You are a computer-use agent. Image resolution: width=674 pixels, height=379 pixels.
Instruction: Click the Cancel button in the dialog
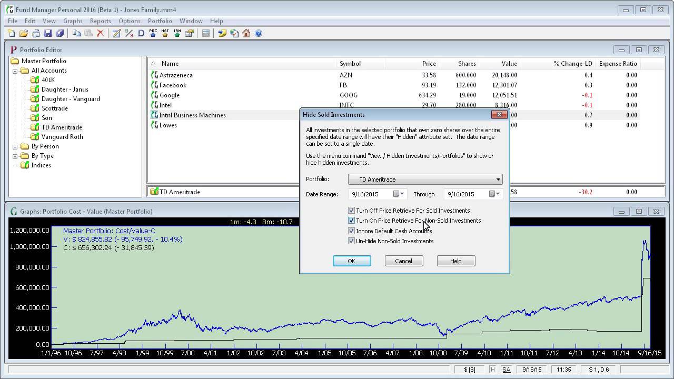pos(404,261)
